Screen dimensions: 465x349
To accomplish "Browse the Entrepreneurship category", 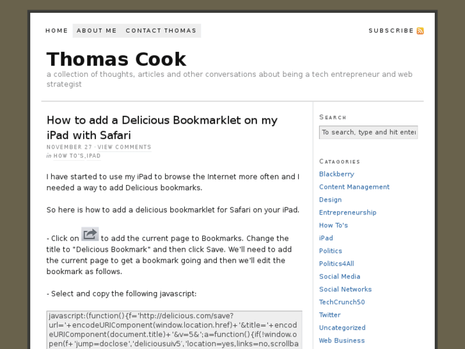I will click(348, 213).
